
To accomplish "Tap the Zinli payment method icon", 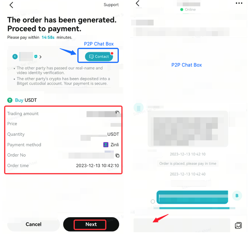I will coord(106,145).
